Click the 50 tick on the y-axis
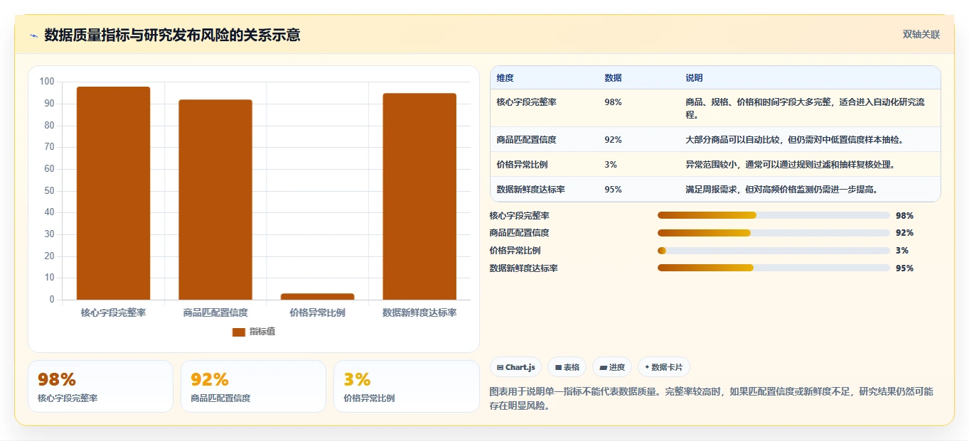The height and width of the screenshot is (441, 969). click(49, 190)
